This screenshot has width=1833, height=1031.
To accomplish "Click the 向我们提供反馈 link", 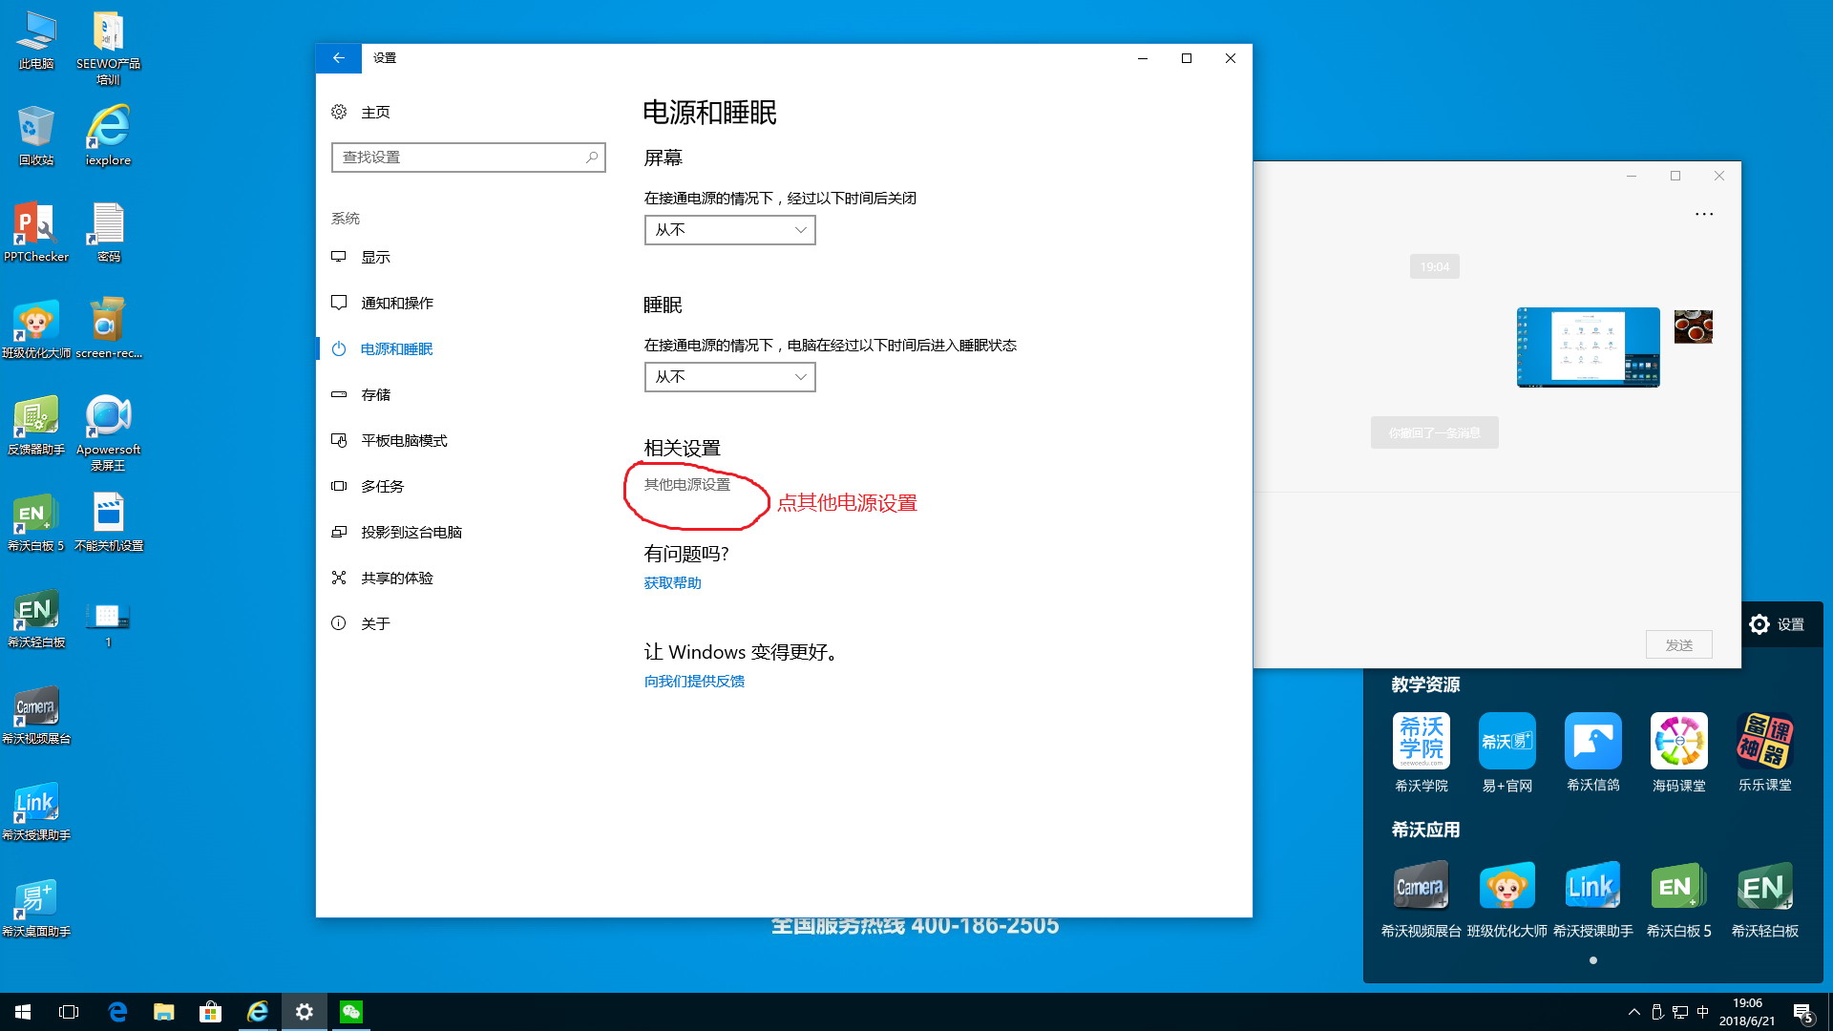I will click(695, 682).
